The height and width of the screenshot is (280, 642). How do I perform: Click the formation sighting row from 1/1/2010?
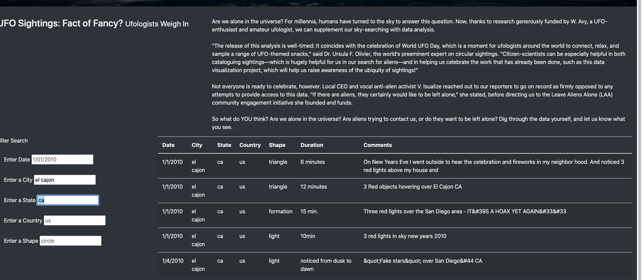click(339, 215)
